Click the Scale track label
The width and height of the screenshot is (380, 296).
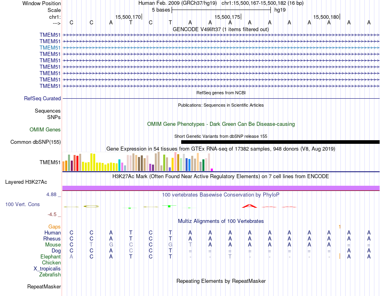pos(54,10)
